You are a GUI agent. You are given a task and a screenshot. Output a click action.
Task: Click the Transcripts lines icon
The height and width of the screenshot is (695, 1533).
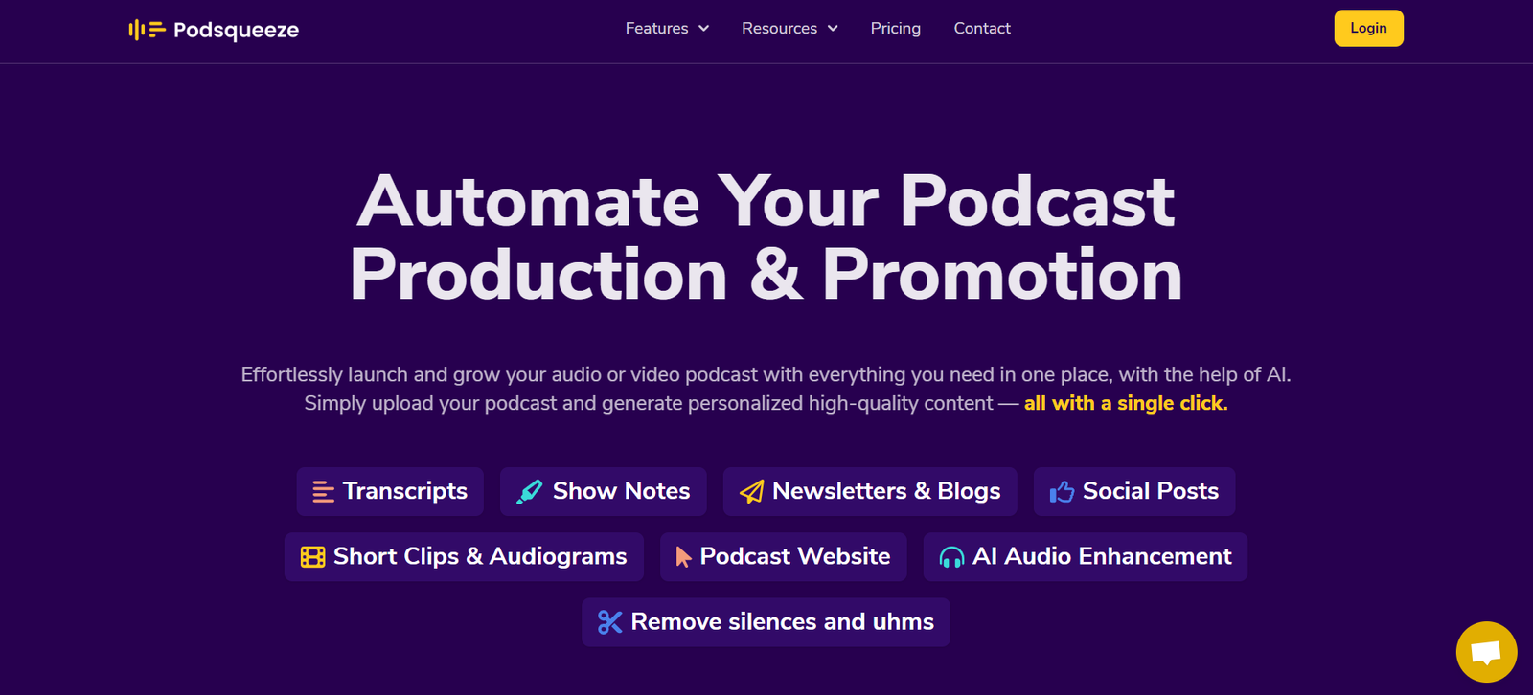tap(324, 492)
